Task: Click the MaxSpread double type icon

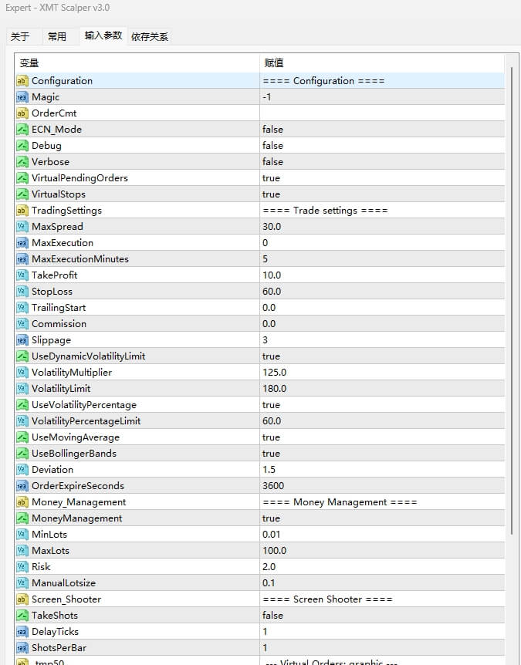Action: 22,227
